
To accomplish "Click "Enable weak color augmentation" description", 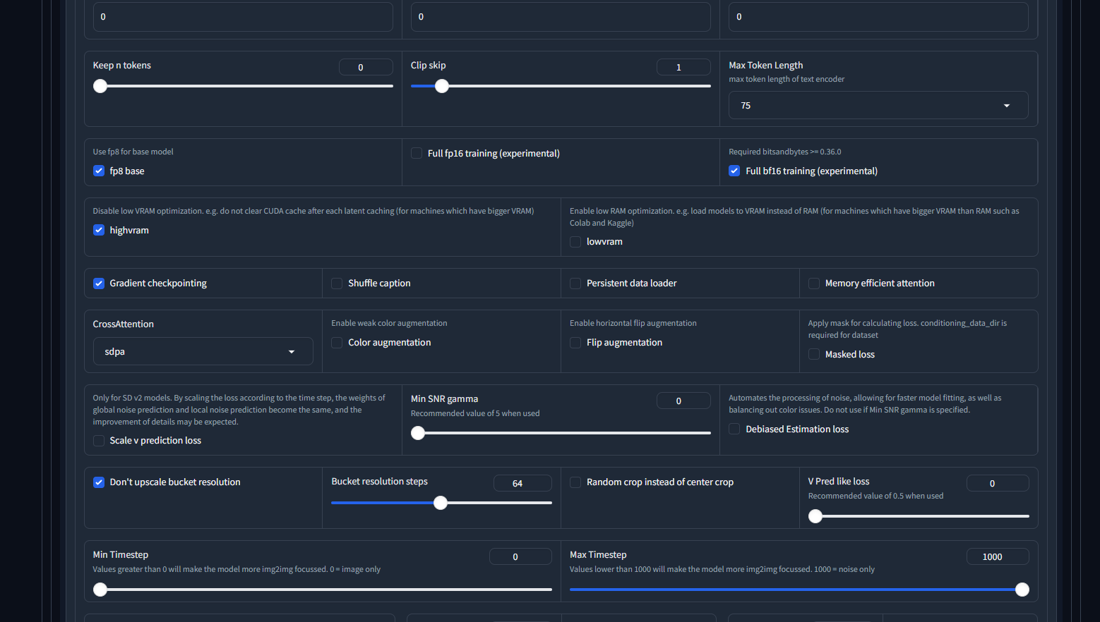I will pyautogui.click(x=389, y=323).
